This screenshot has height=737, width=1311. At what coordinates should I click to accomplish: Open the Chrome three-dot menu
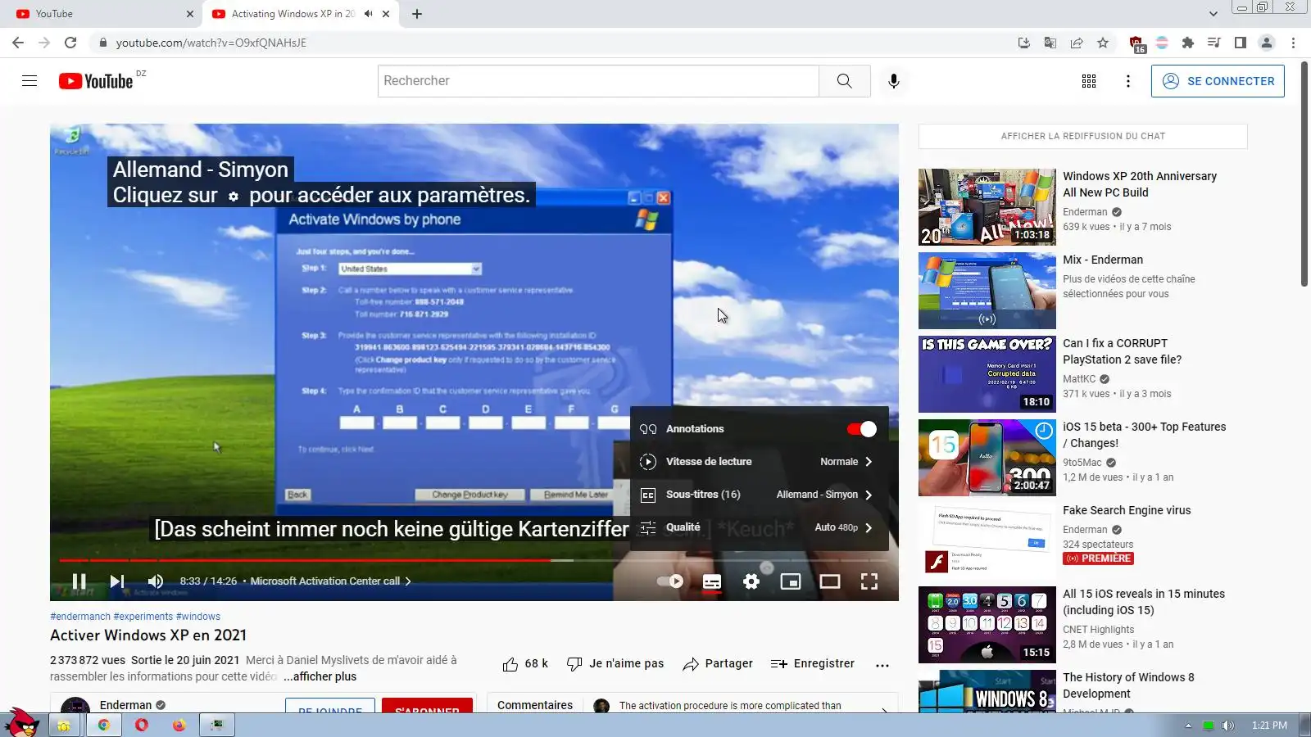pos(1294,43)
